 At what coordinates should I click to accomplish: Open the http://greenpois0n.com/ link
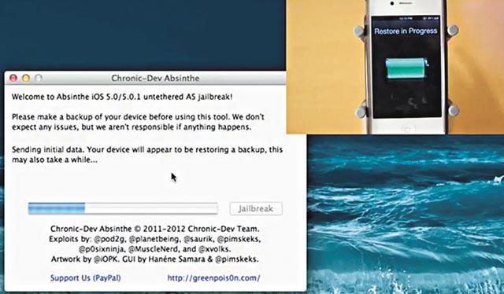[x=213, y=278]
